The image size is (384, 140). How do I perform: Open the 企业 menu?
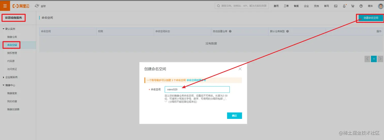tap(306, 6)
